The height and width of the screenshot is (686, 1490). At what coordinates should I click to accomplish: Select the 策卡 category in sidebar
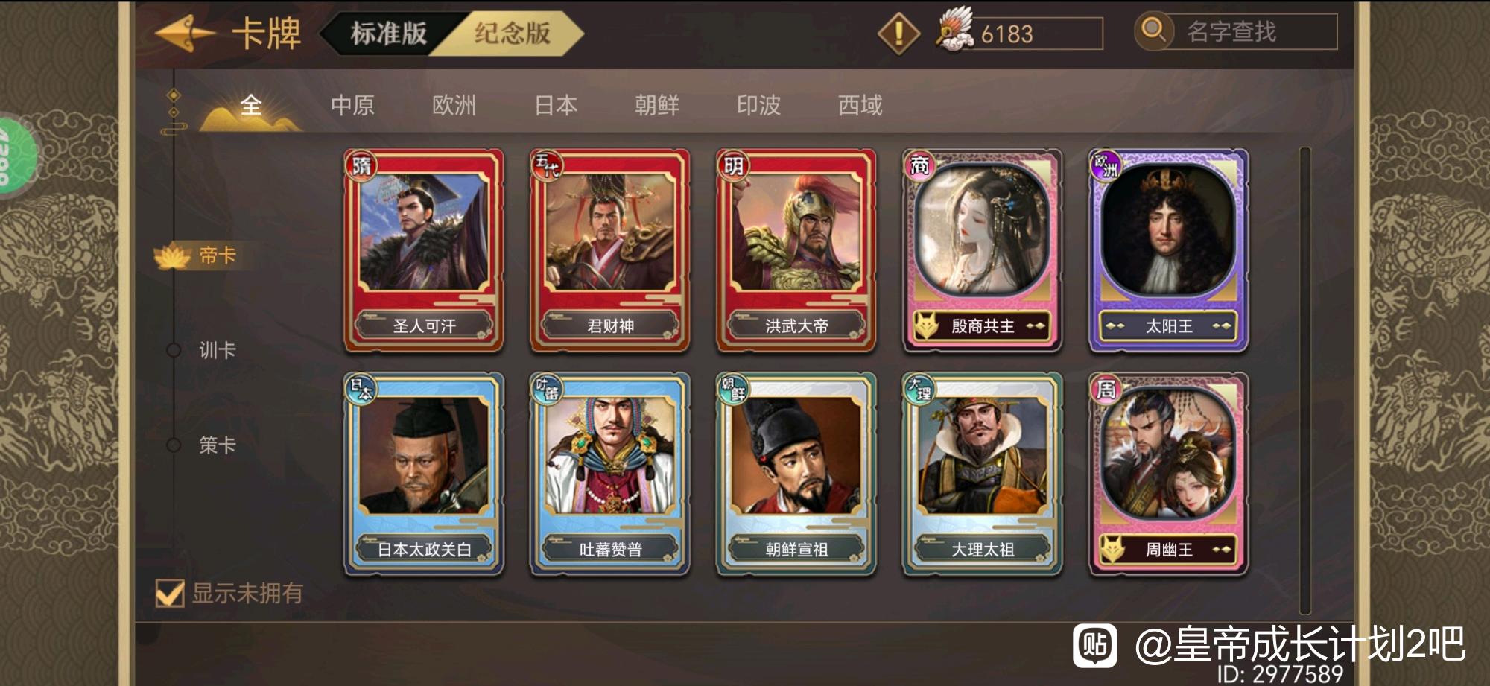point(217,445)
